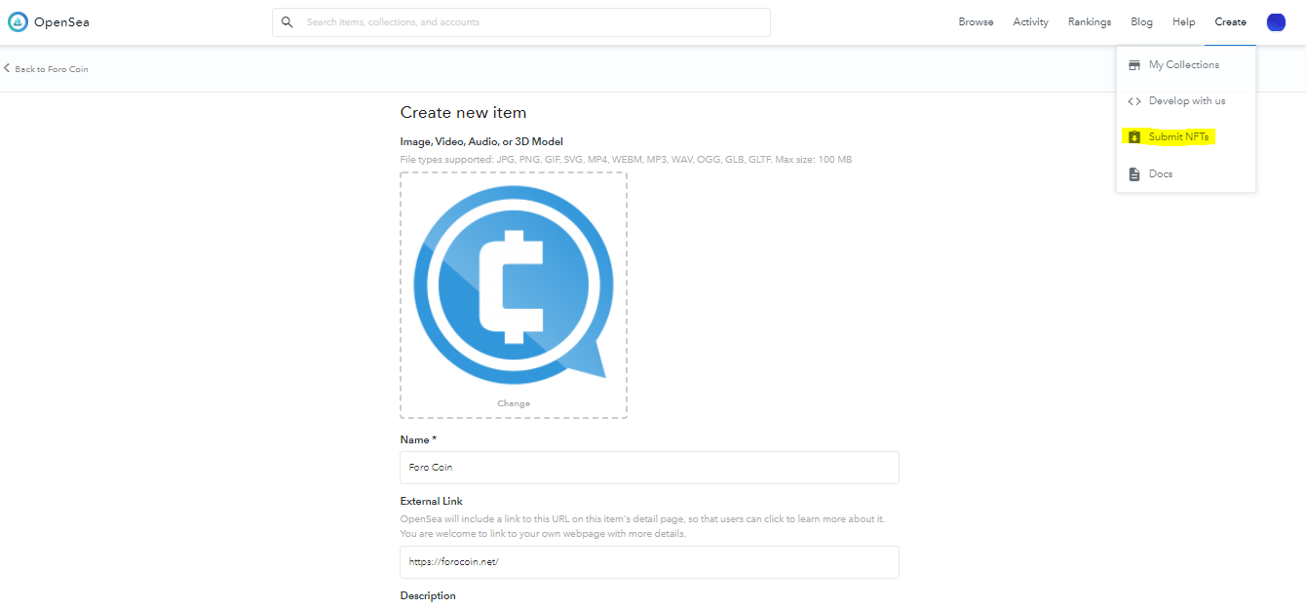Go to the Activity page
The image size is (1306, 608).
pyautogui.click(x=1030, y=22)
